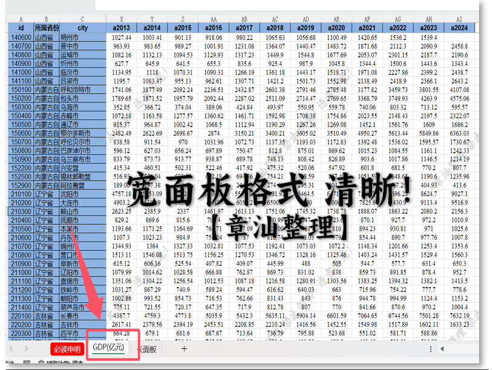Select the id cell 150600

tap(21, 133)
